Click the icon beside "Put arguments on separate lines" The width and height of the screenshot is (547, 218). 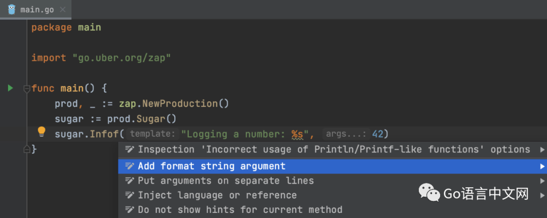130,181
